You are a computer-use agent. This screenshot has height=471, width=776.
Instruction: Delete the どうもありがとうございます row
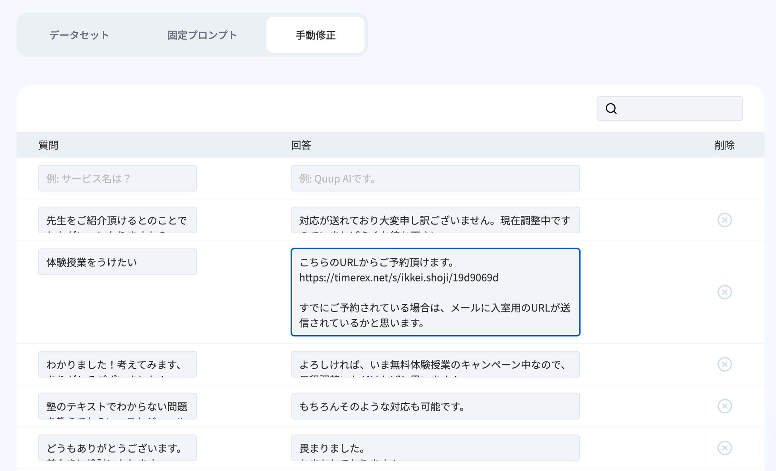click(724, 448)
